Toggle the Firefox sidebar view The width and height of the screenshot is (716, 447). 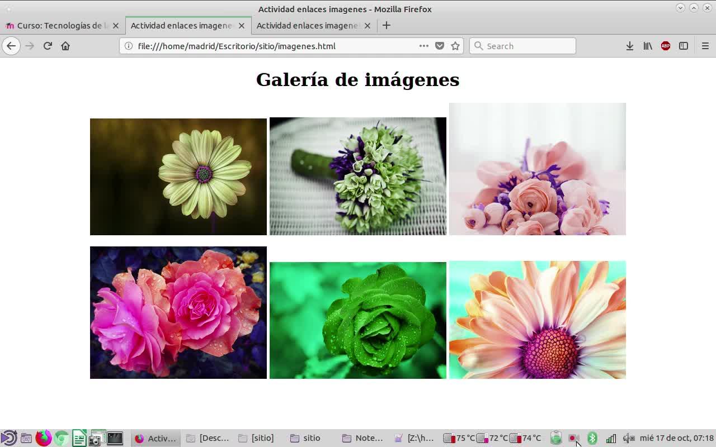684,46
